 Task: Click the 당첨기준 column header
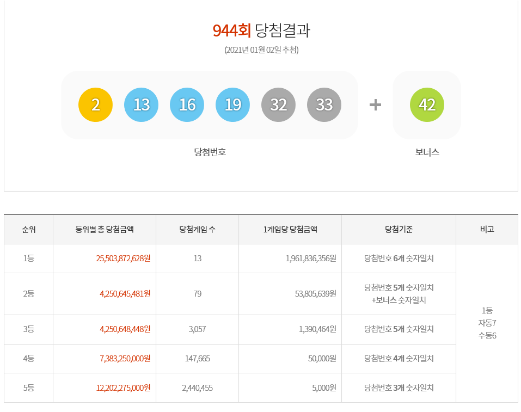pos(399,230)
